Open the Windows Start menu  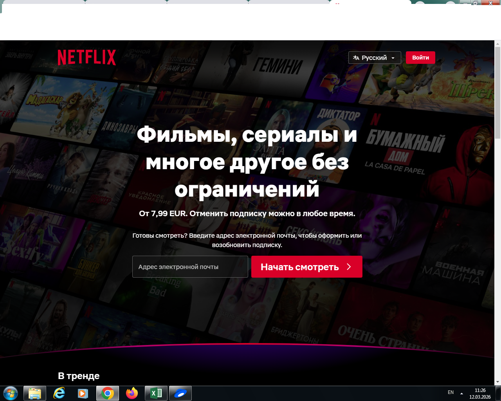pos(11,393)
